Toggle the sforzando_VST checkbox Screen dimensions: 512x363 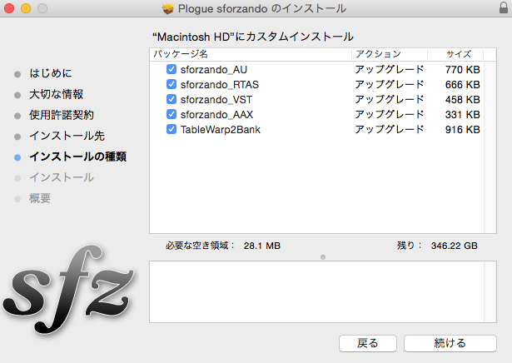pyautogui.click(x=171, y=99)
